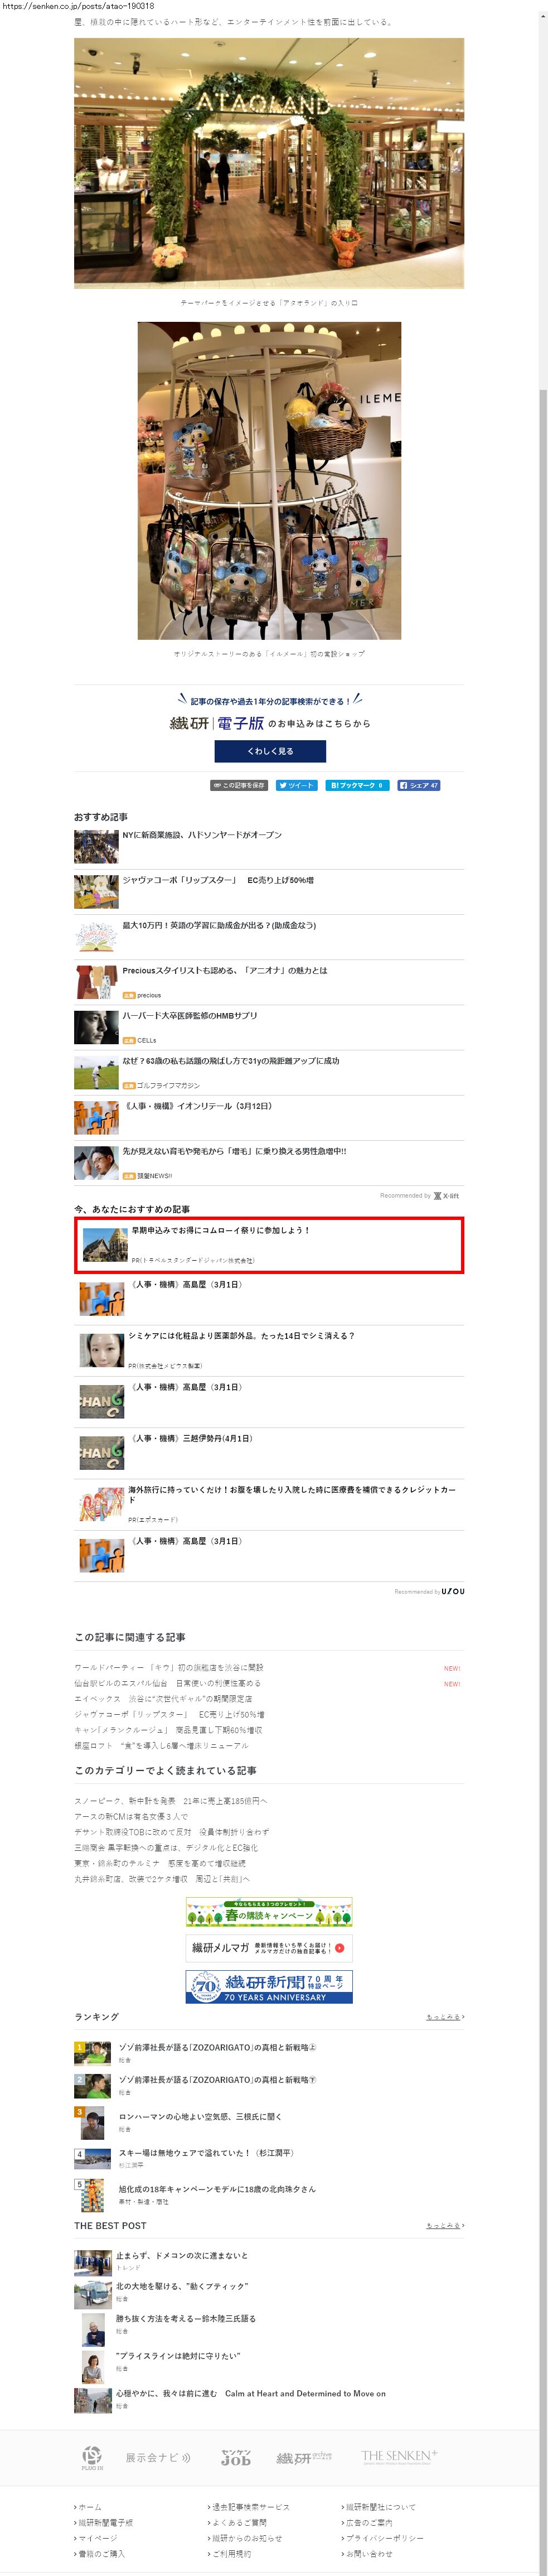548x2576 pixels.
Task: Expand ランキング with もっとみる link
Action: 445,2017
